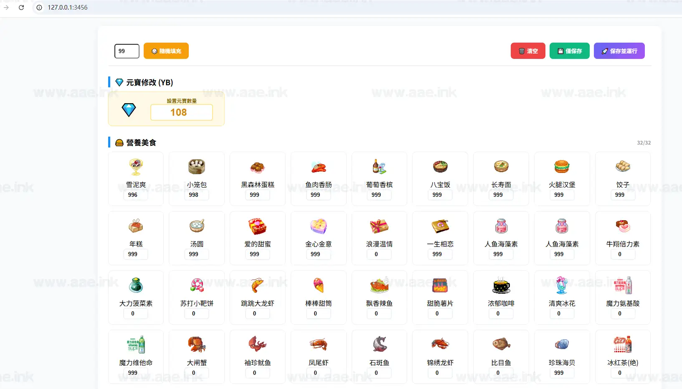The width and height of the screenshot is (682, 389).
Task: Open the site information icon
Action: [39, 8]
